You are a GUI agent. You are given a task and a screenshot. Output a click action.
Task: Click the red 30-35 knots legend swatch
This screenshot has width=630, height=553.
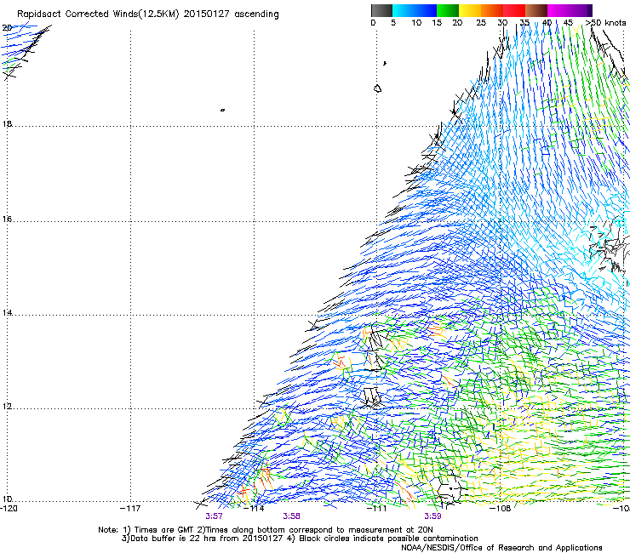tap(514, 10)
